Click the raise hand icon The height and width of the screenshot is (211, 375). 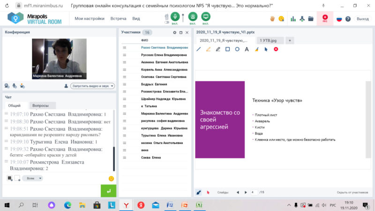click(272, 18)
